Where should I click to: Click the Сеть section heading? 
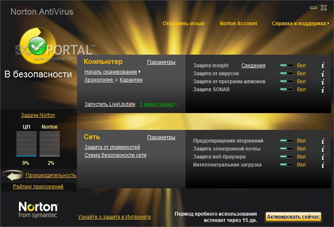pyautogui.click(x=92, y=137)
